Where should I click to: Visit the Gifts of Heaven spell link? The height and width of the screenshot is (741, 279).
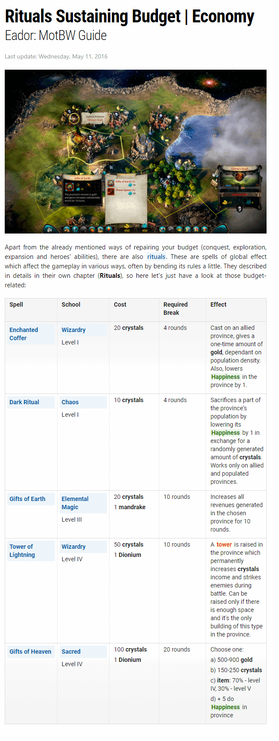click(30, 652)
